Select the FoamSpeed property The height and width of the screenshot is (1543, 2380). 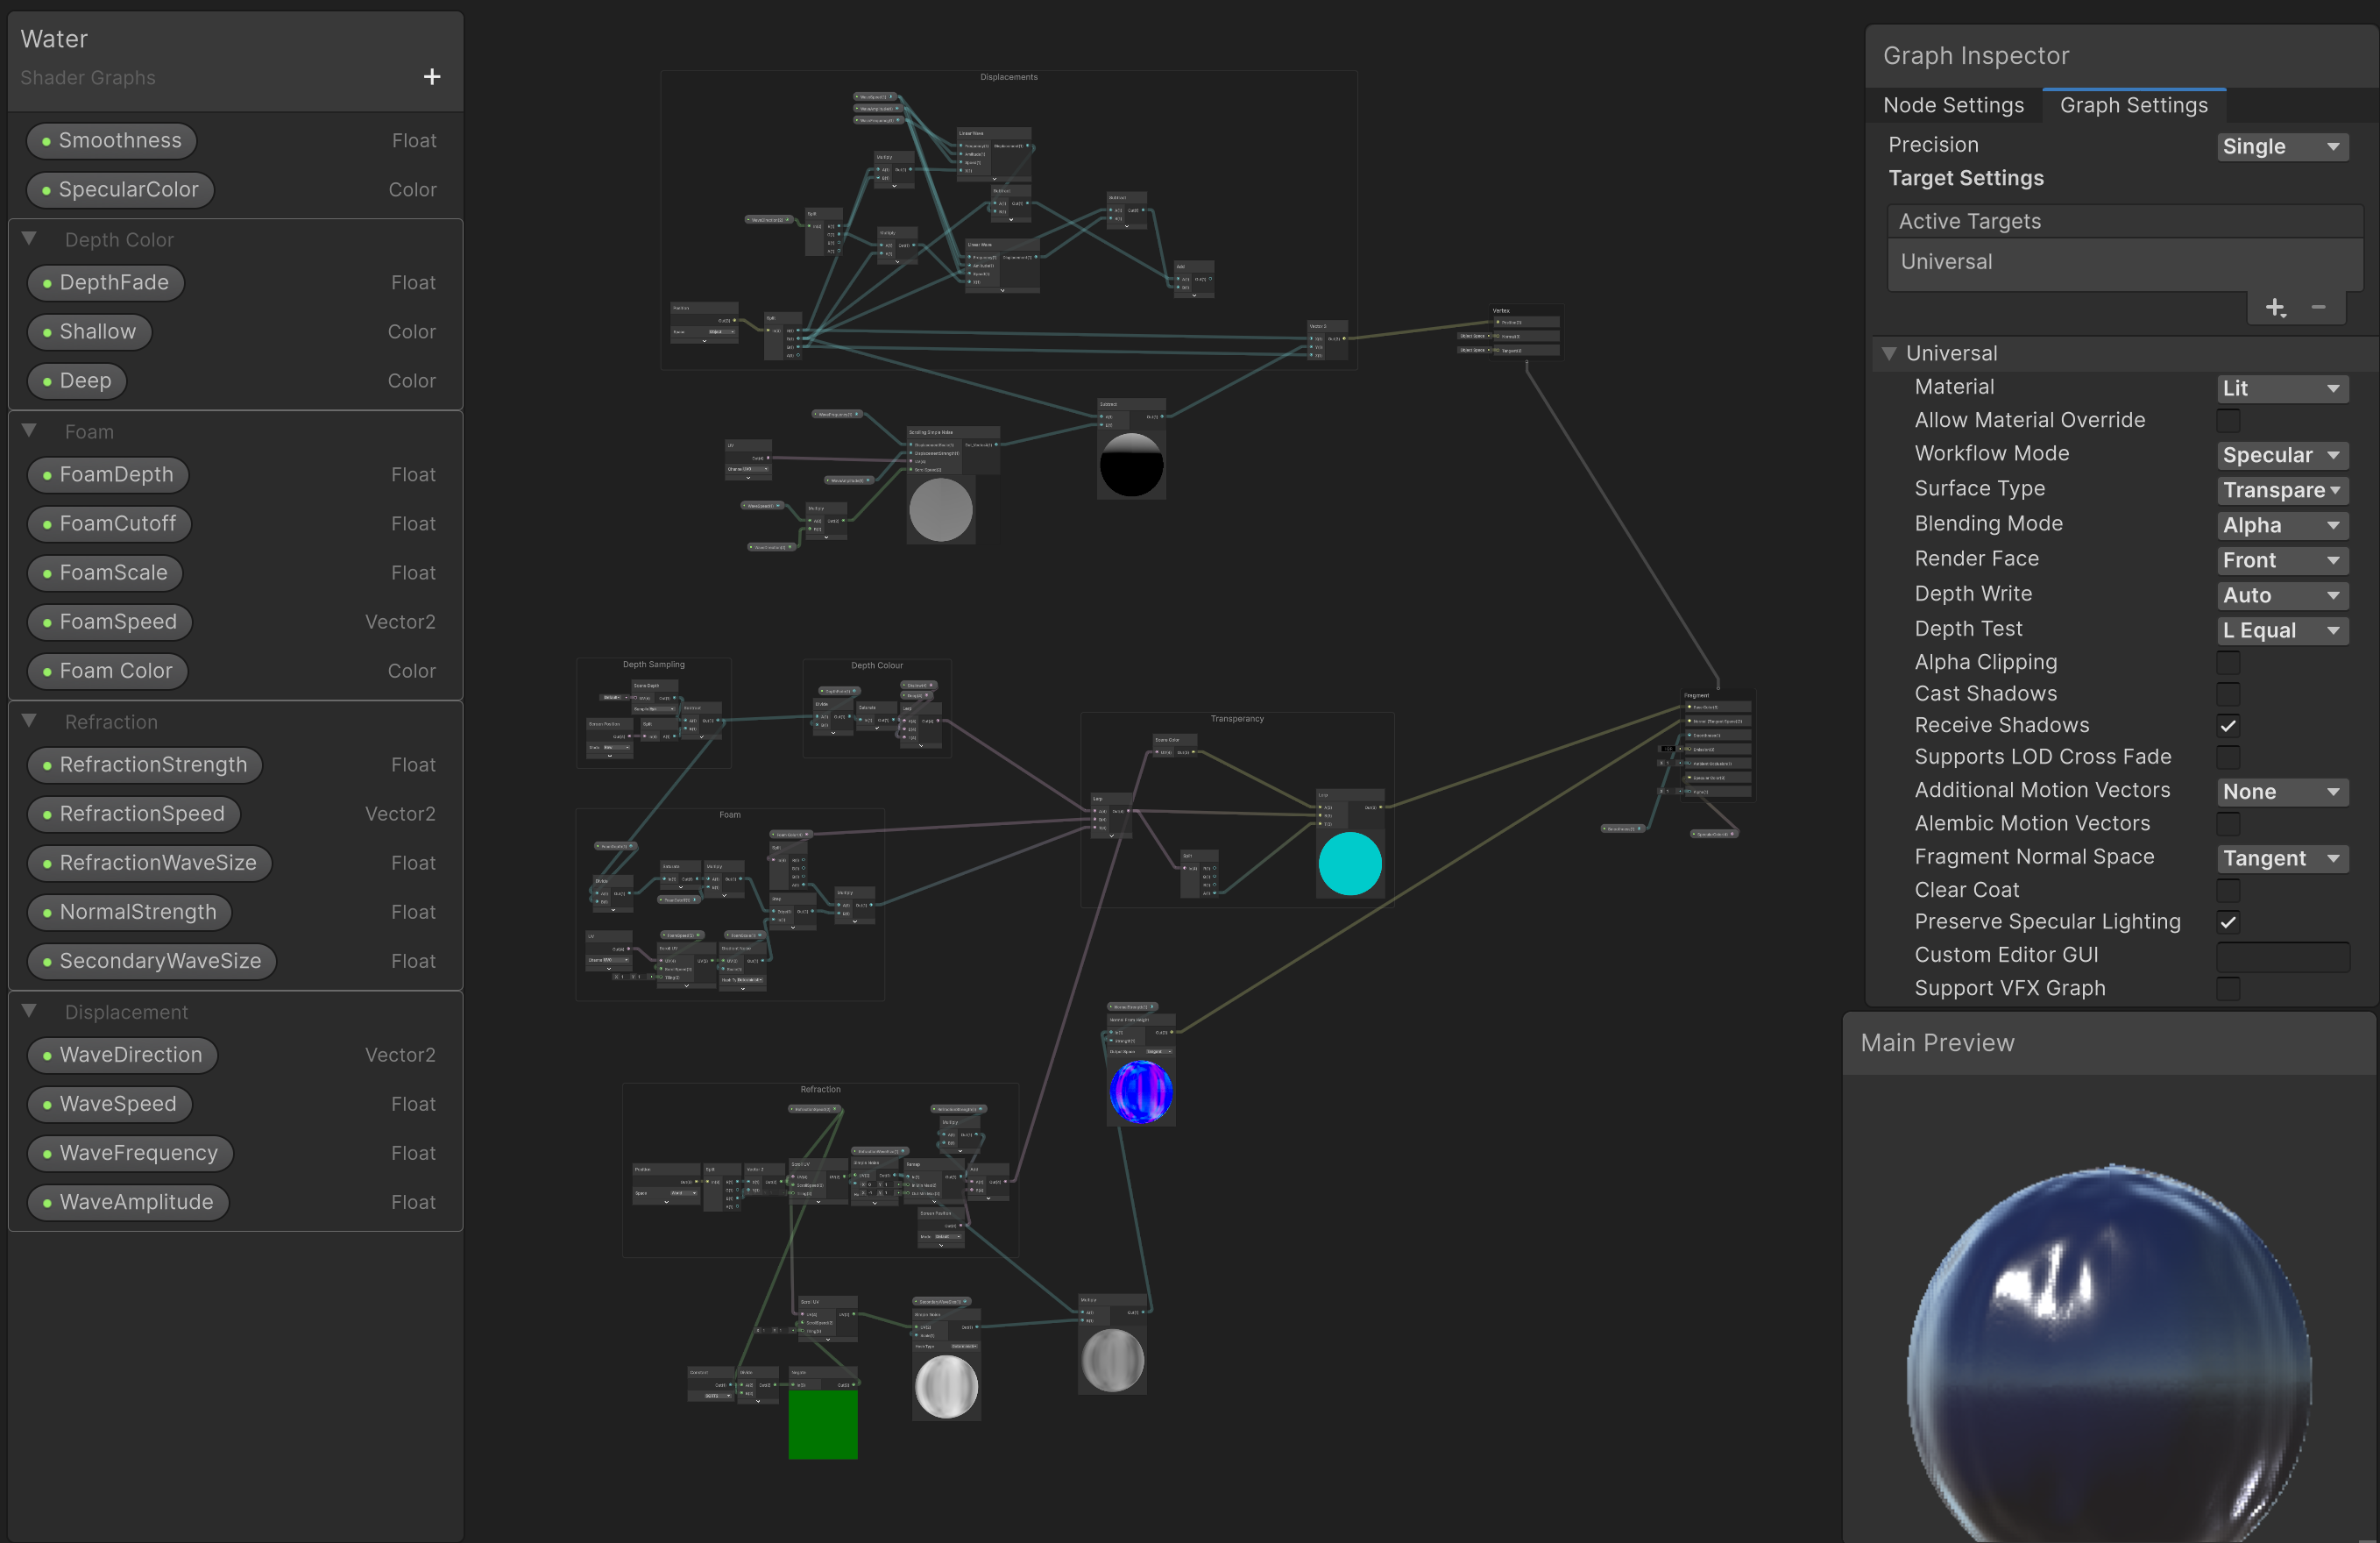[x=110, y=622]
